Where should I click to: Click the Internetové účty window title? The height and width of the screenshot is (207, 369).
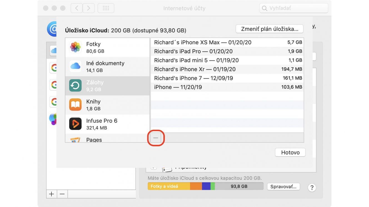click(184, 8)
